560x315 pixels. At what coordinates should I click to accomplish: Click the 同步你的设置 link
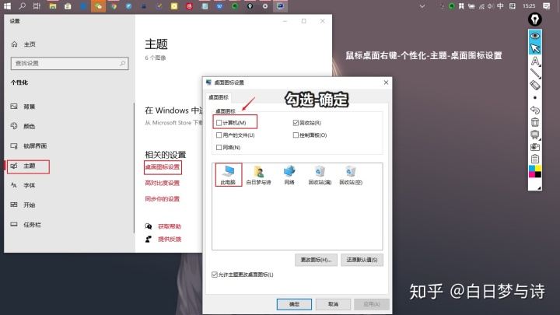[163, 199]
